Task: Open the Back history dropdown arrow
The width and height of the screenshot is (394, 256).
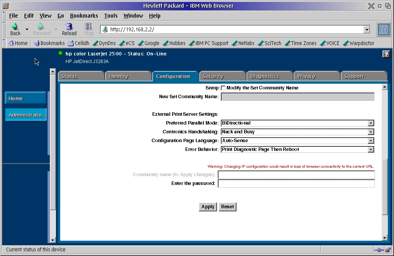Action: [x=27, y=29]
